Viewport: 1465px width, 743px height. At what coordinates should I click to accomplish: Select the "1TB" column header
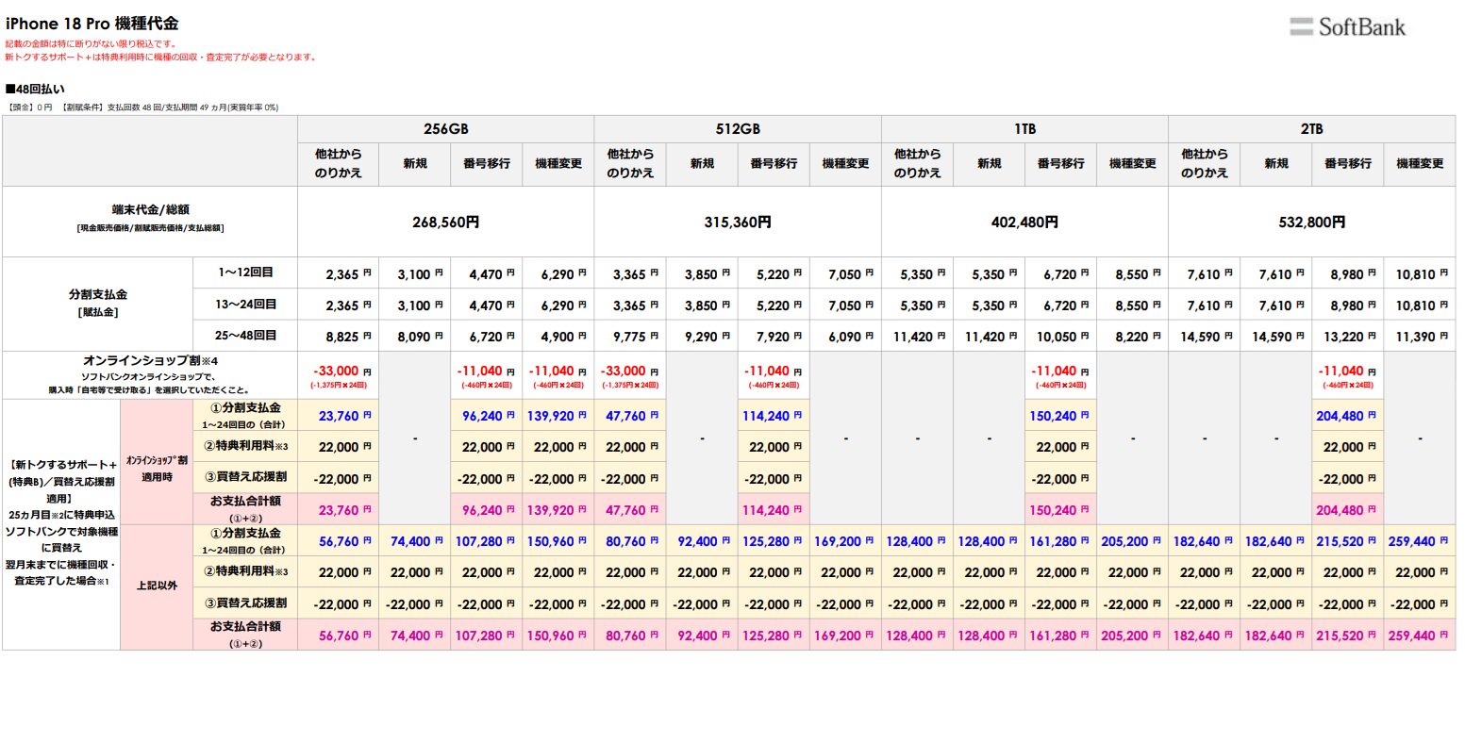click(x=1024, y=129)
